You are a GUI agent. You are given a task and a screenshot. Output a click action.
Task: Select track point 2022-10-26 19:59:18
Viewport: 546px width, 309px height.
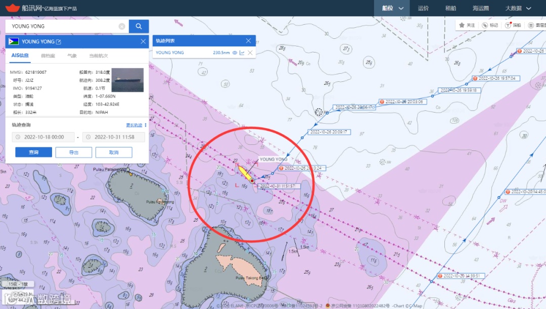pyautogui.click(x=459, y=90)
